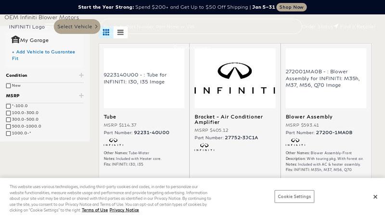Click part number 27200-1MA0B
The width and height of the screenshot is (385, 216).
pos(334,132)
